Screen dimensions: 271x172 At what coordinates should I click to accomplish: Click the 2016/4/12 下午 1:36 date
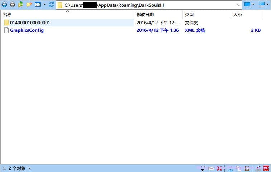coord(158,30)
